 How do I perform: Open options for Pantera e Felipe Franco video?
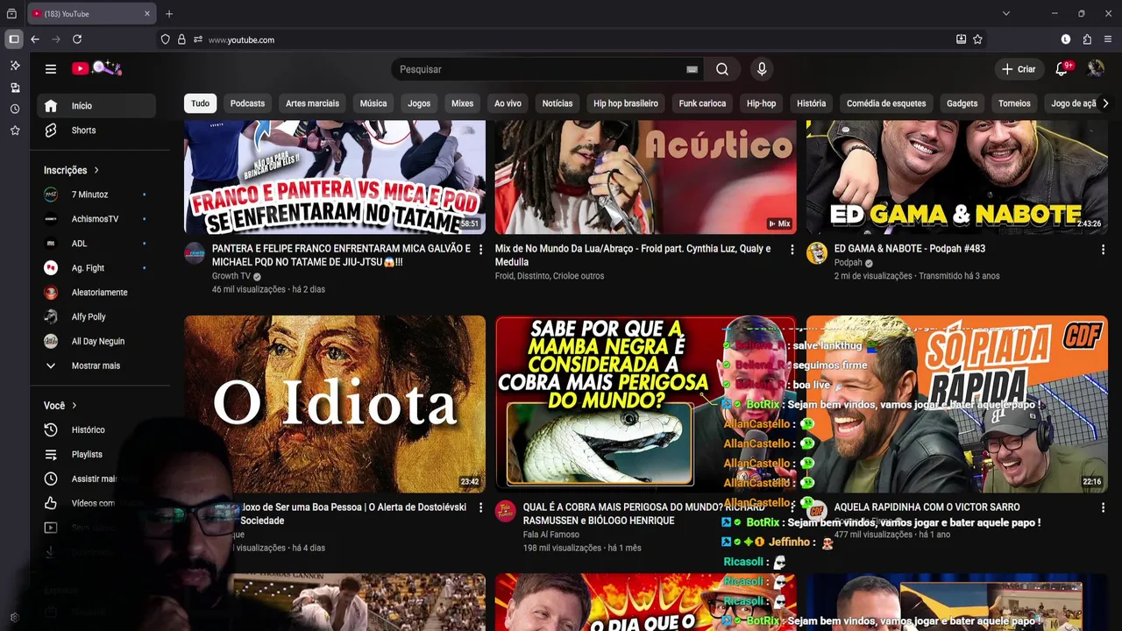480,250
